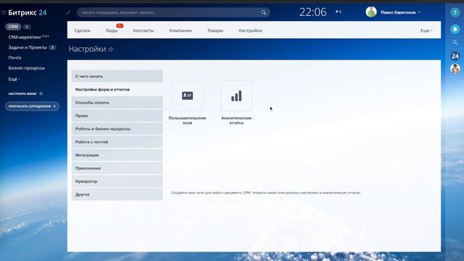Click the favorite star next to Настройки title

[x=111, y=49]
